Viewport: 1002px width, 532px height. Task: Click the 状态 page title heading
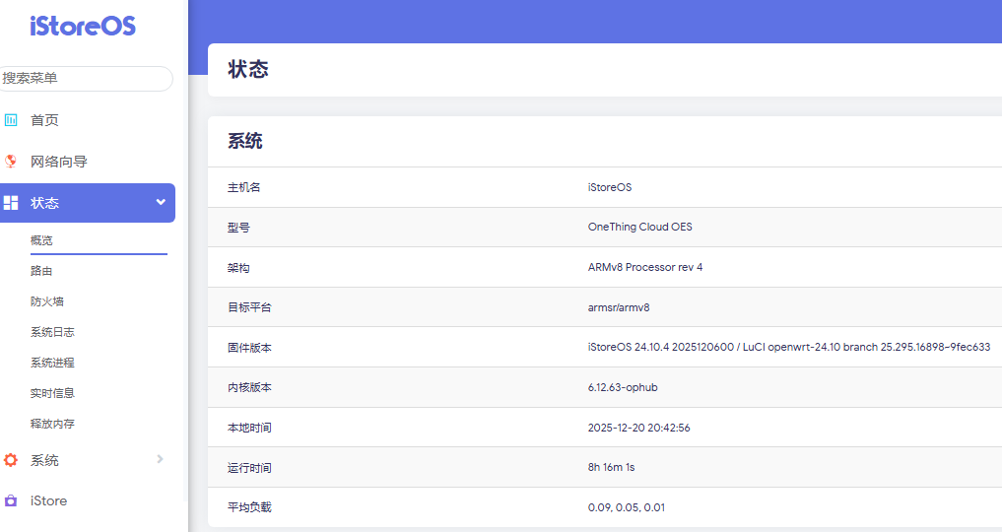[x=248, y=70]
